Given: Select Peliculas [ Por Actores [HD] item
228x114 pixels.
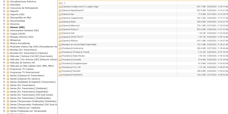Looking at the screenshot, I should 33,60.
